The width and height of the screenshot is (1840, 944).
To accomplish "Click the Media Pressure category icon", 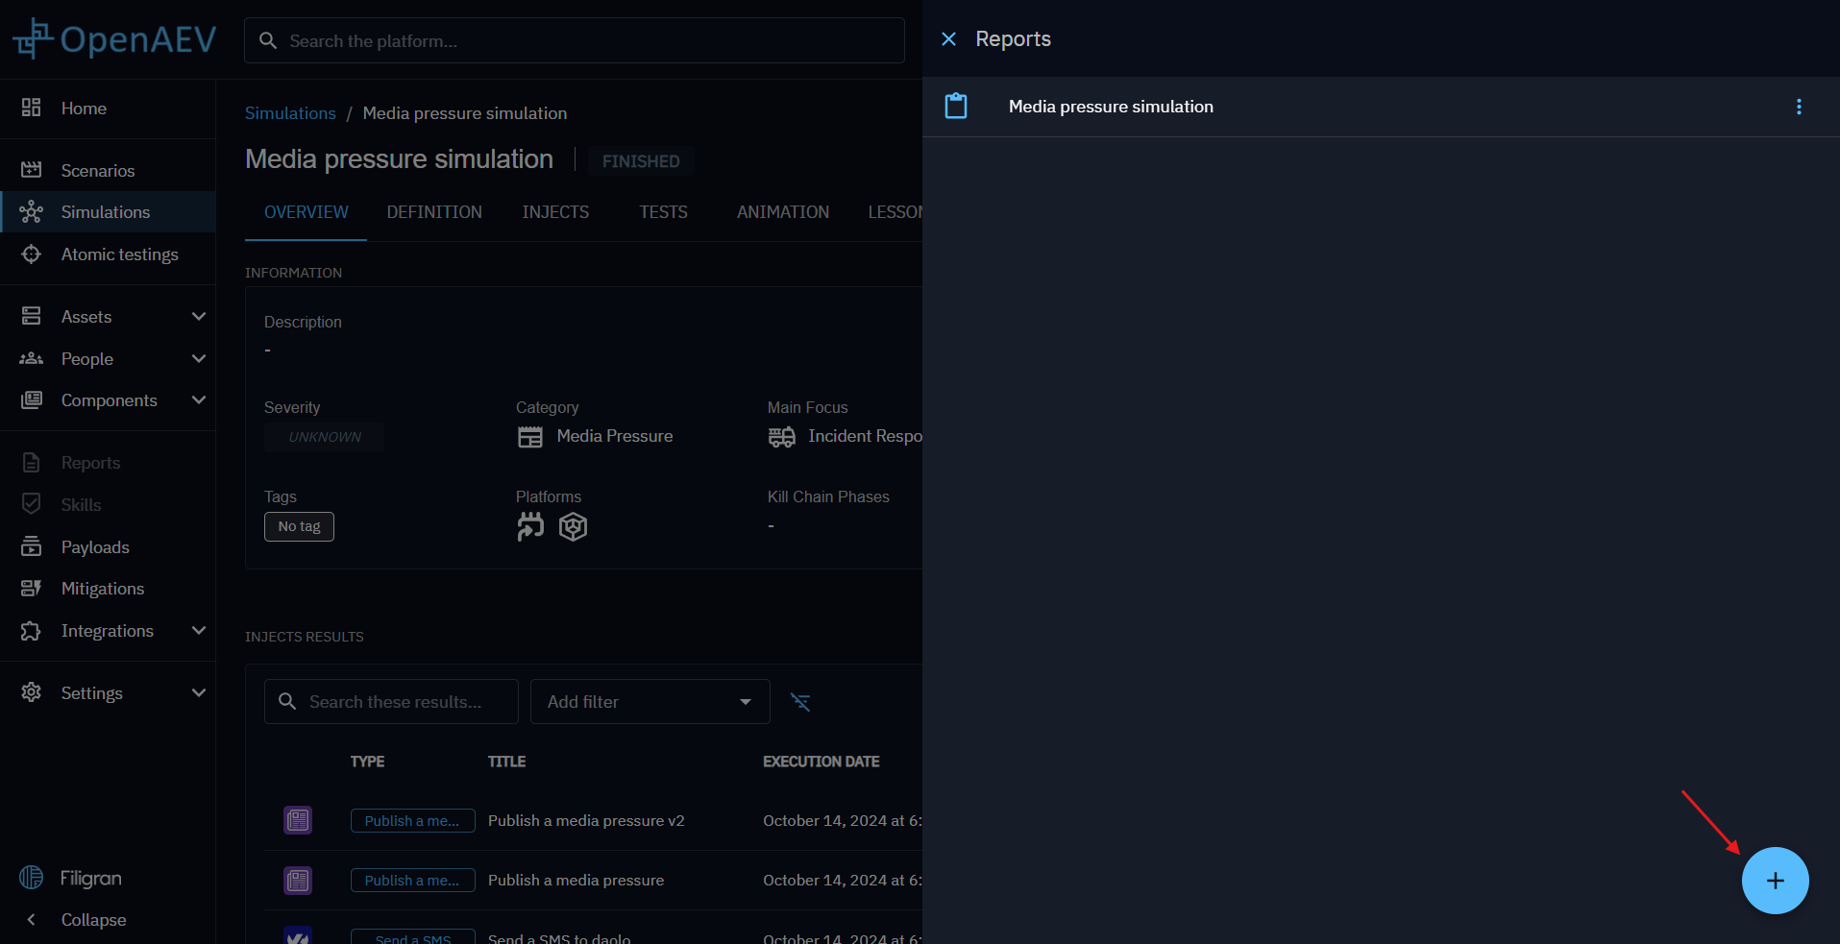I will pyautogui.click(x=529, y=436).
